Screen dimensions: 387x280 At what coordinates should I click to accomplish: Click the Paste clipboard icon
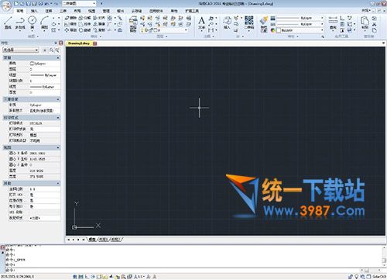[x=365, y=22]
